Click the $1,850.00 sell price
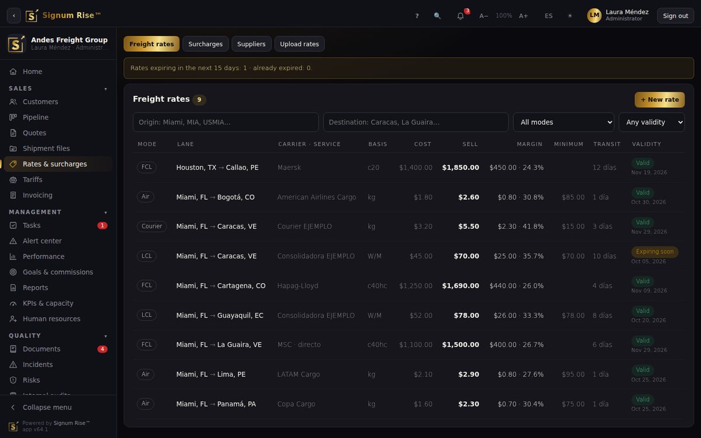The image size is (701, 438). coord(460,168)
